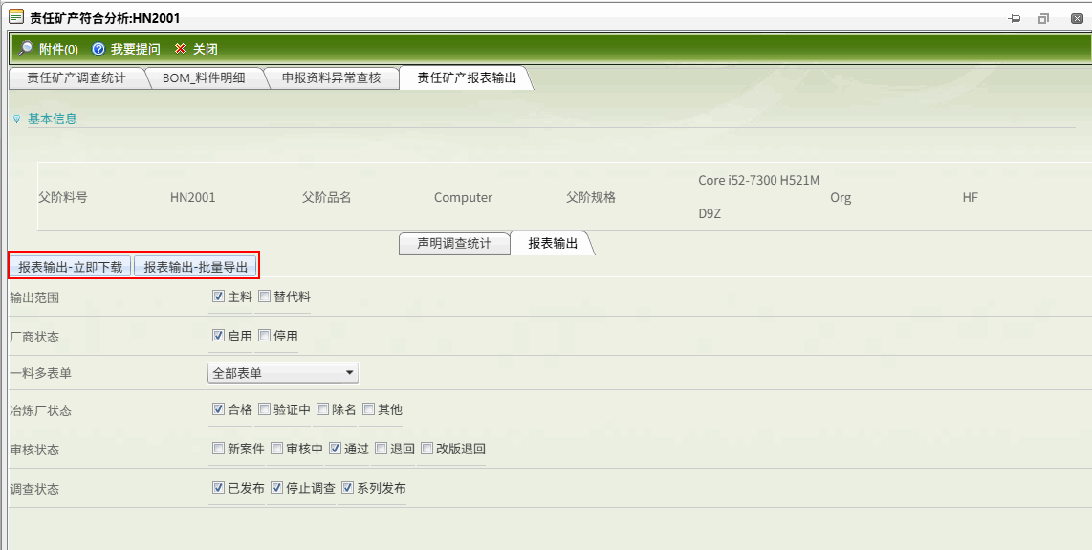Open the 申报资料异常查核 tab
The width and height of the screenshot is (1092, 550).
pos(331,78)
